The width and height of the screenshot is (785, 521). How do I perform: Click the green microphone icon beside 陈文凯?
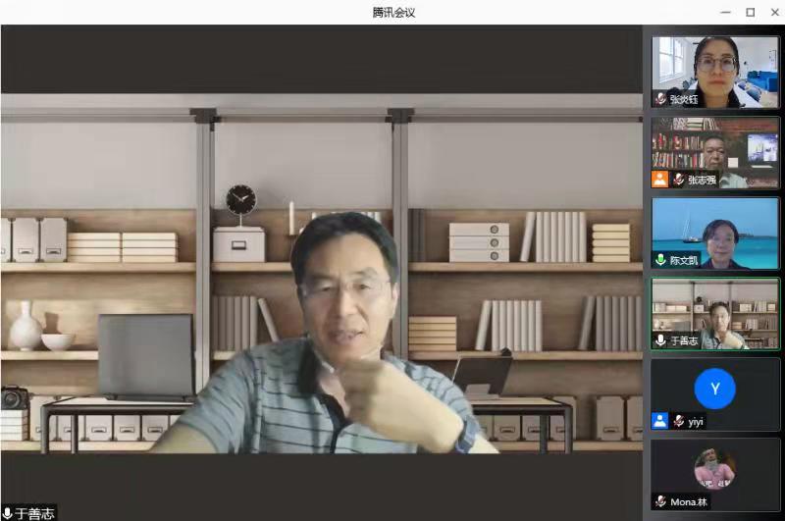coord(660,260)
